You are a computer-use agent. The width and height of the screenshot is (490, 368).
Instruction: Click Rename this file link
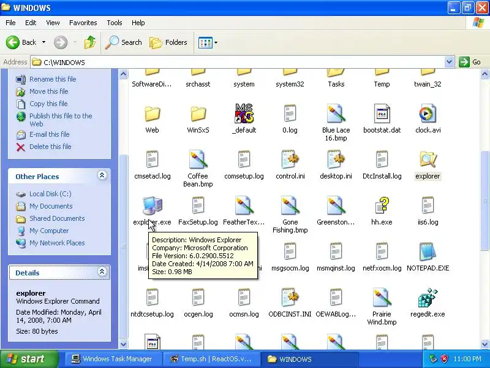tap(53, 79)
